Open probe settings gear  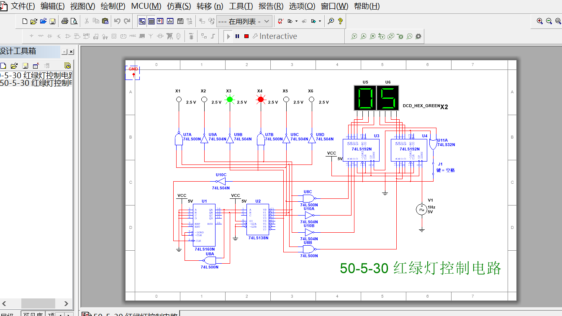[x=418, y=36]
